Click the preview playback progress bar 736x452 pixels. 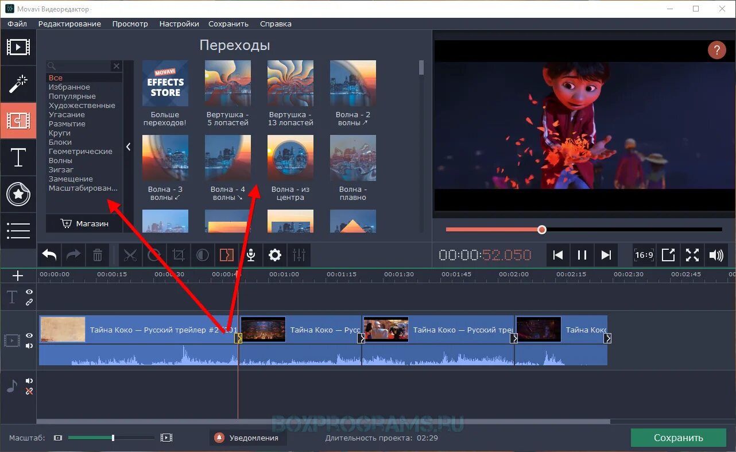584,230
